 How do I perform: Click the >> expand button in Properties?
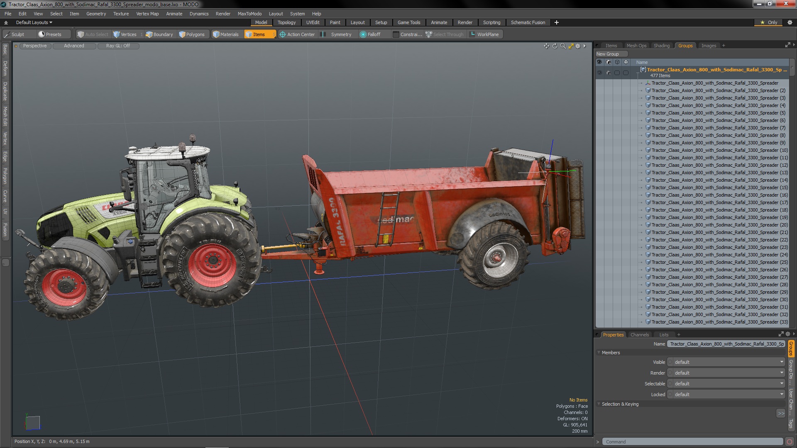[x=781, y=414]
